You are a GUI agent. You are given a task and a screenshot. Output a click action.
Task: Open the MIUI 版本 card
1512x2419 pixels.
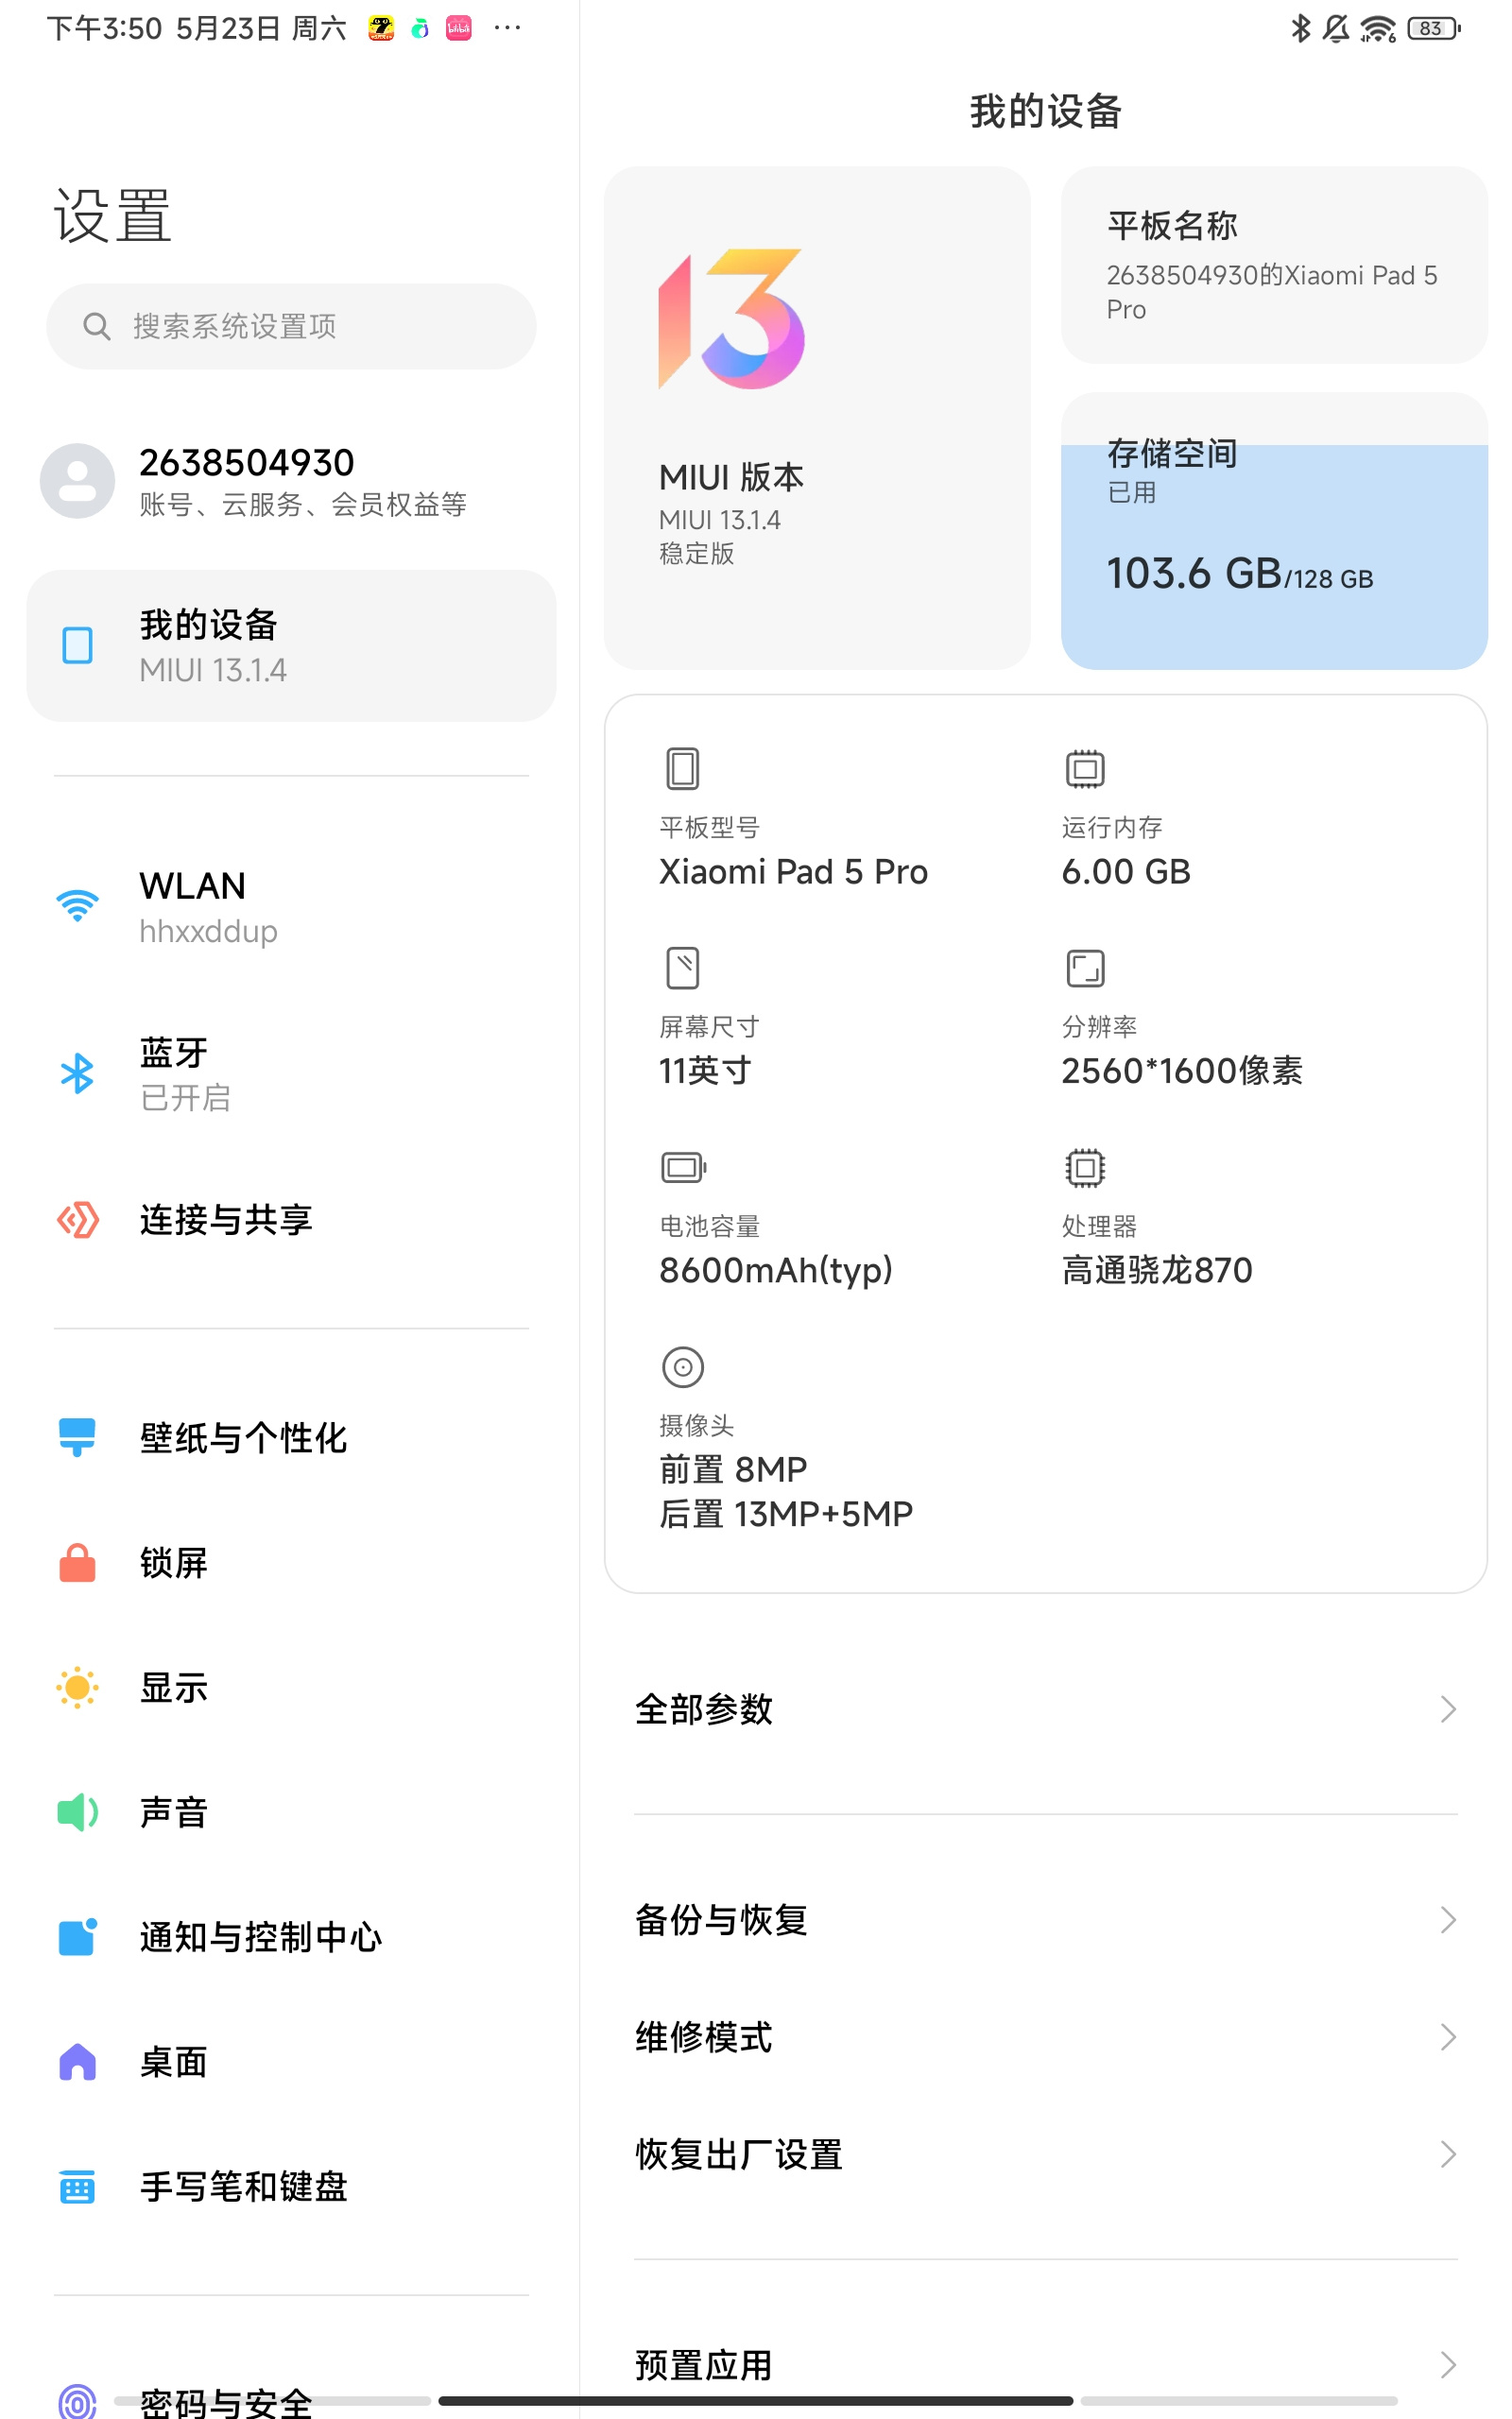[x=817, y=418]
